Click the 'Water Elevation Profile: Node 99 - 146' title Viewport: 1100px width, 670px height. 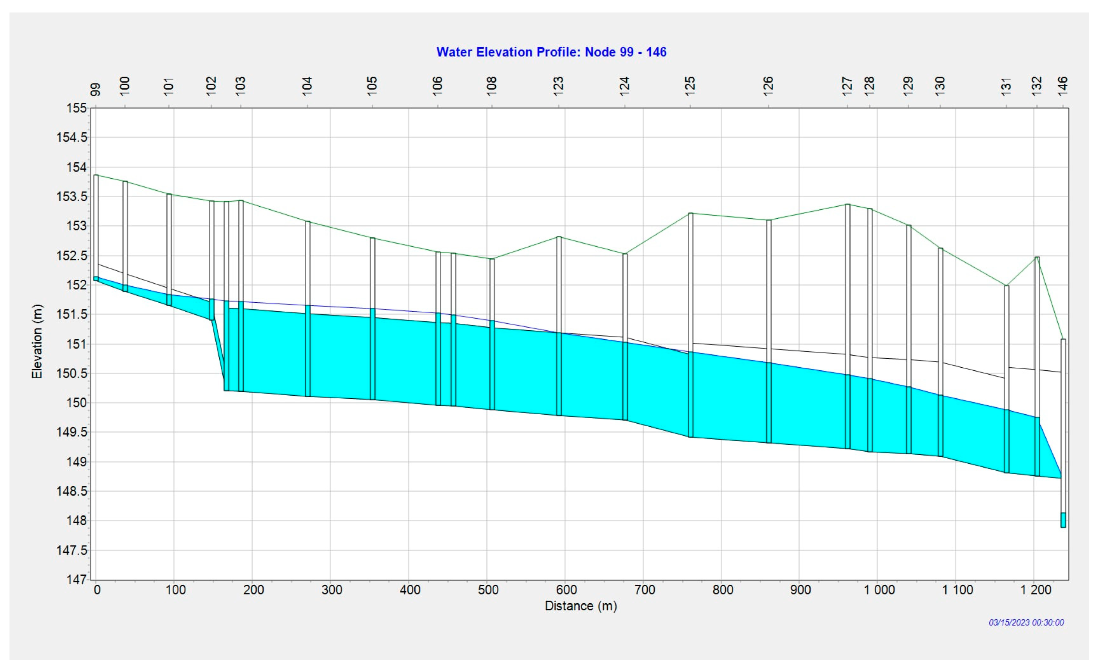pyautogui.click(x=551, y=52)
